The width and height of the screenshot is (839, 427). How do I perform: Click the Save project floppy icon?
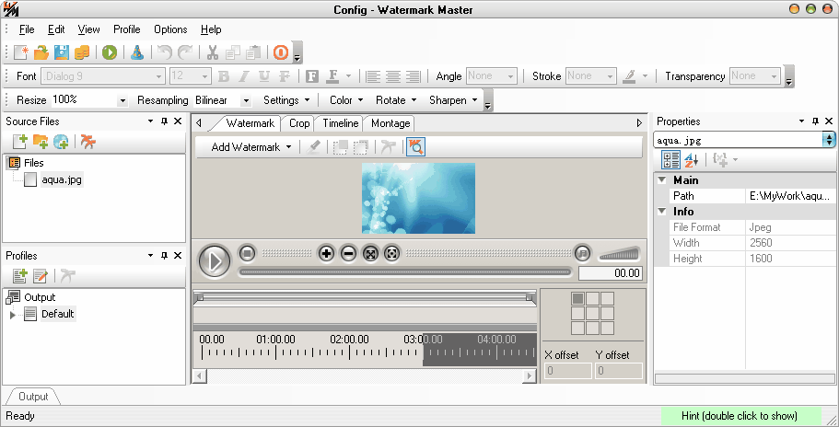coord(62,52)
